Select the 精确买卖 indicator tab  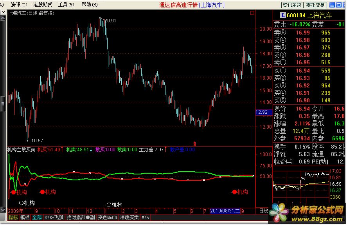point(129,218)
